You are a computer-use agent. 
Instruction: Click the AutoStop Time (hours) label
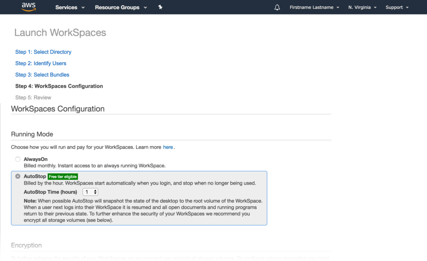click(x=50, y=192)
